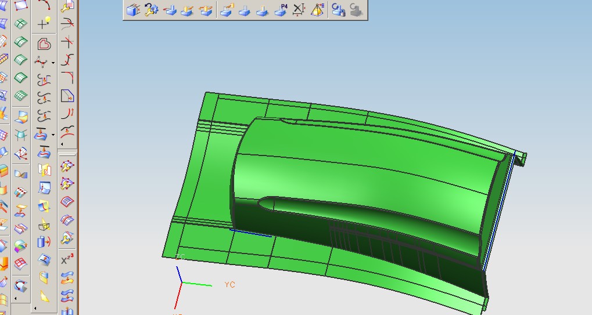Click the red corner fillet icon
The height and width of the screenshot is (315, 592).
pos(67,78)
